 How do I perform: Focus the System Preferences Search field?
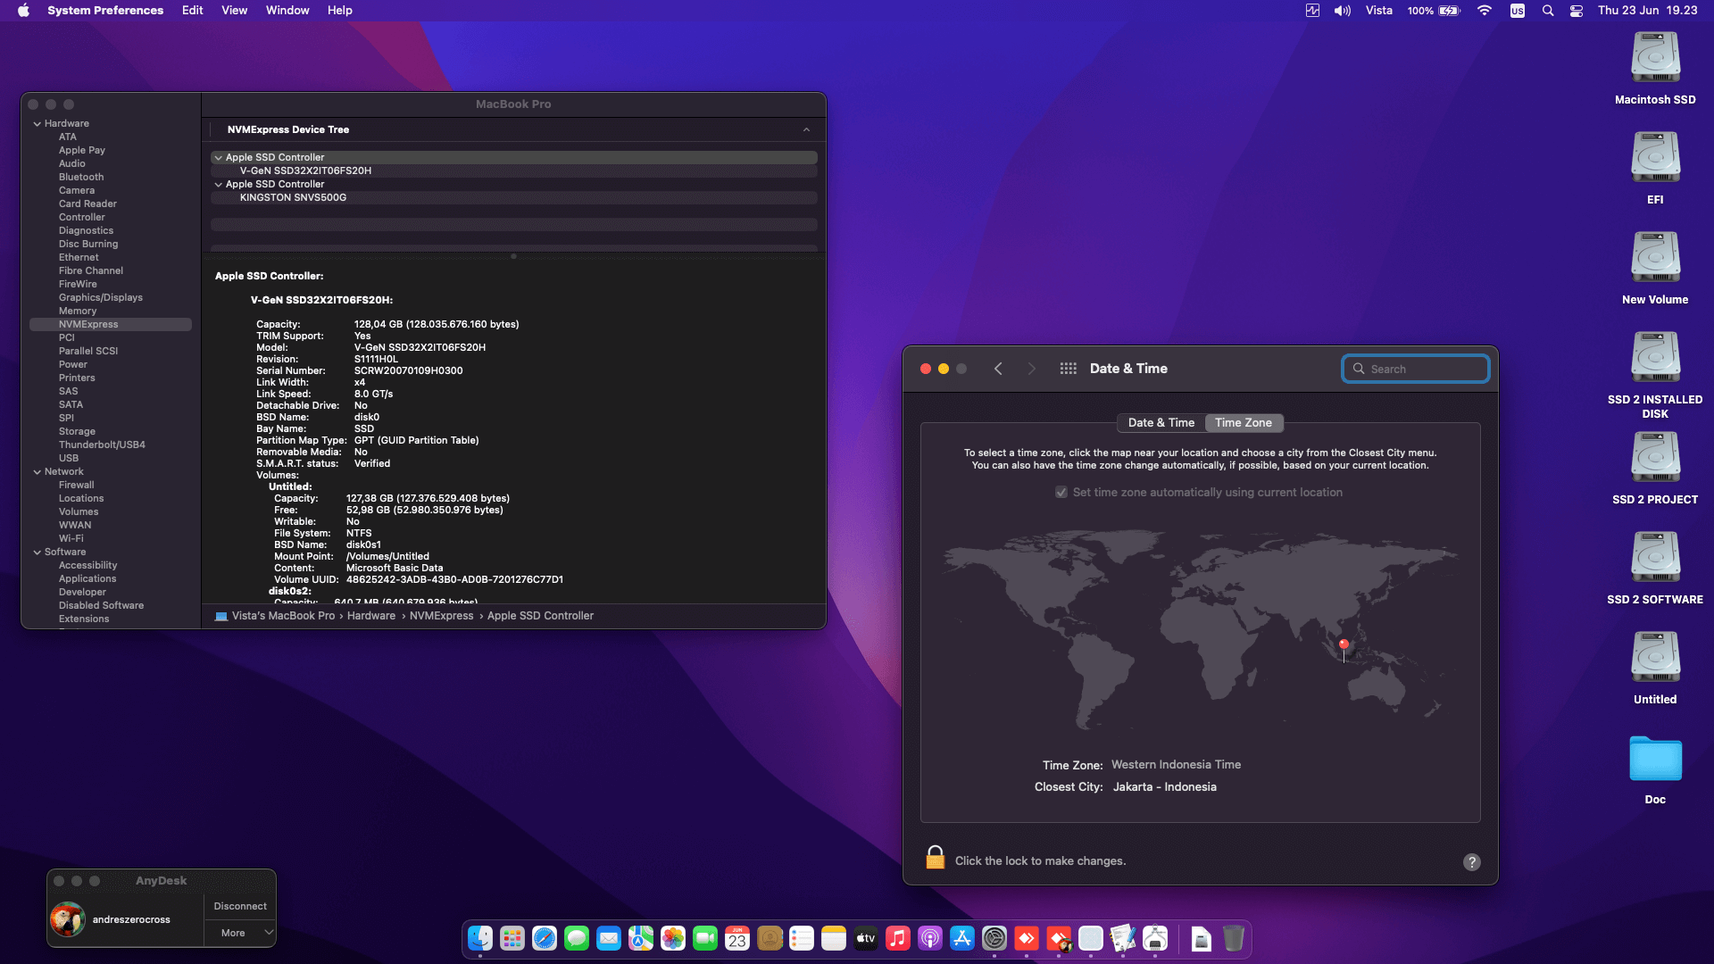click(1416, 369)
